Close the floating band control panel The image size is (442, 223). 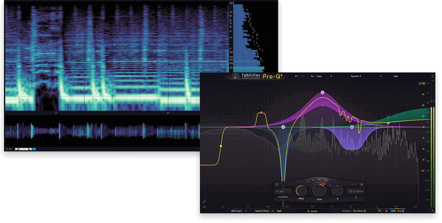click(x=362, y=184)
